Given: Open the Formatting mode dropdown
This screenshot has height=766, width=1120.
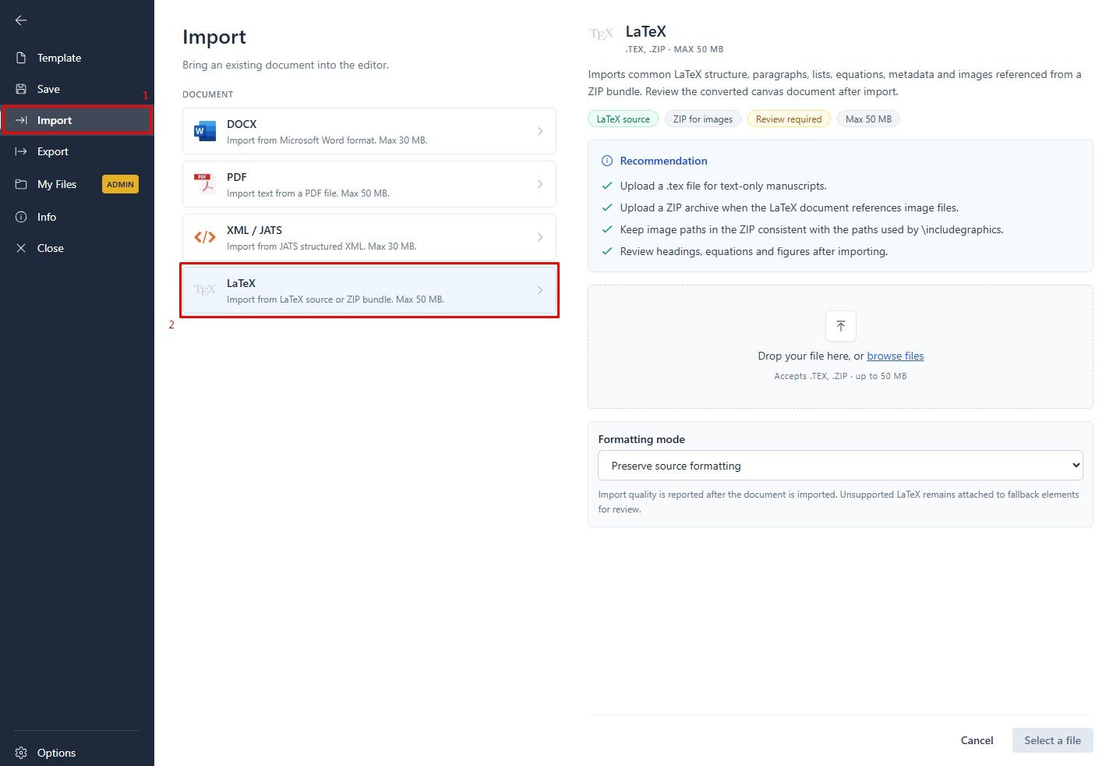Looking at the screenshot, I should (840, 466).
